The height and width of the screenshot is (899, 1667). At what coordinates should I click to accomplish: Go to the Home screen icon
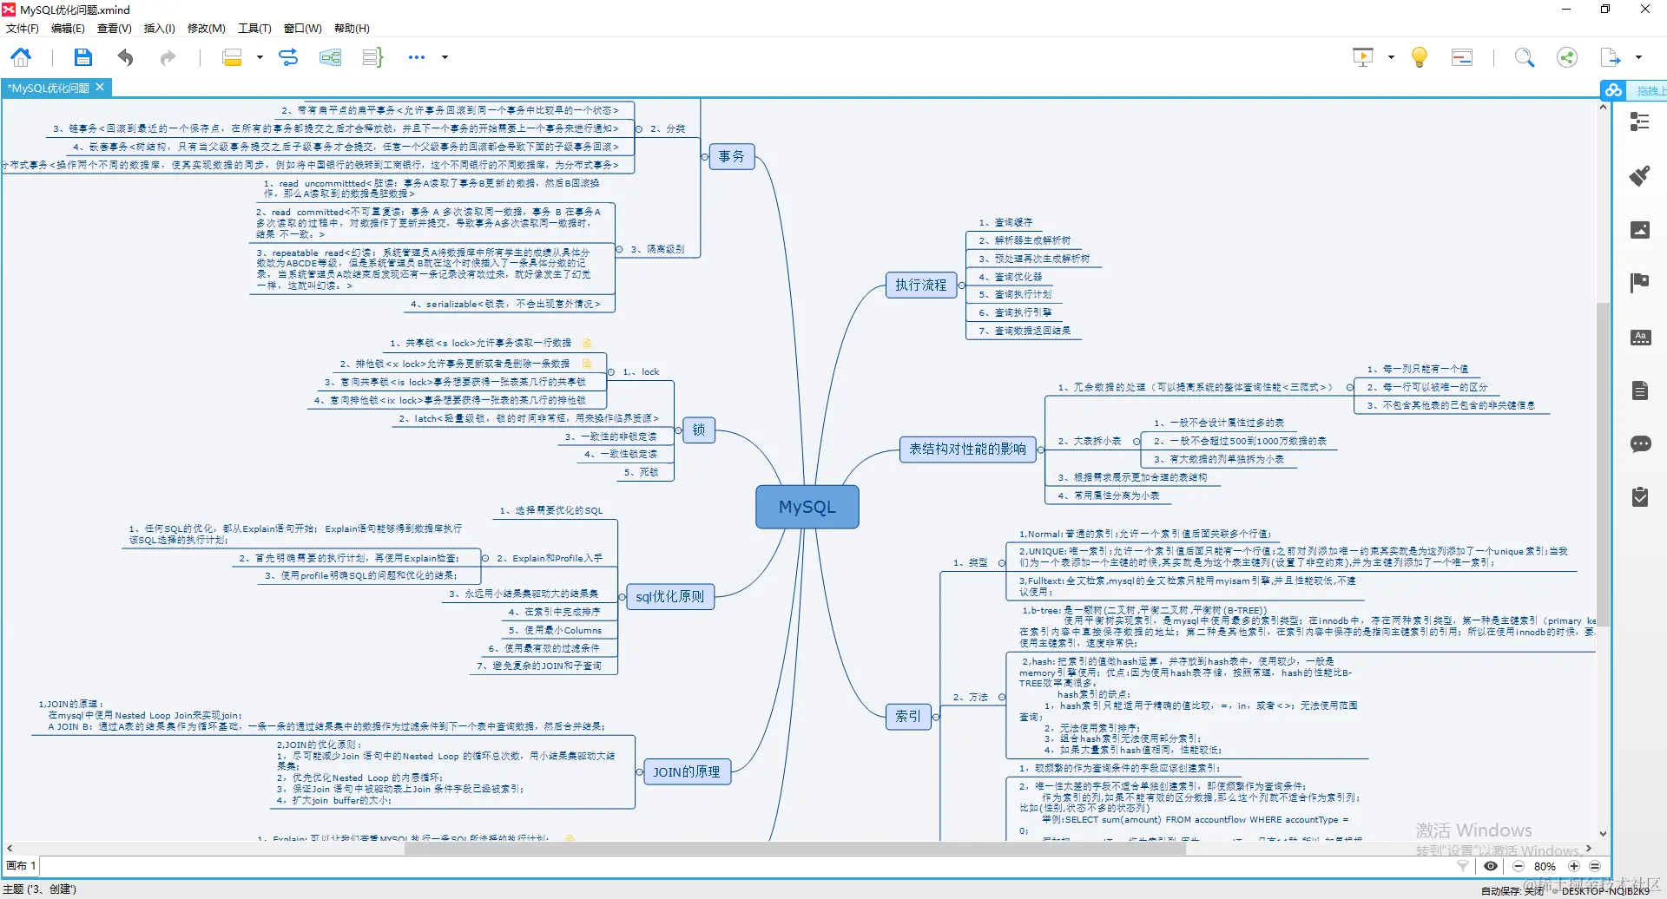21,57
